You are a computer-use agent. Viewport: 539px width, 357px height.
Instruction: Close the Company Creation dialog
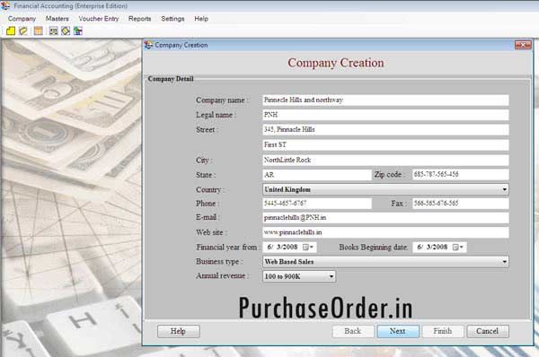pyautogui.click(x=523, y=45)
